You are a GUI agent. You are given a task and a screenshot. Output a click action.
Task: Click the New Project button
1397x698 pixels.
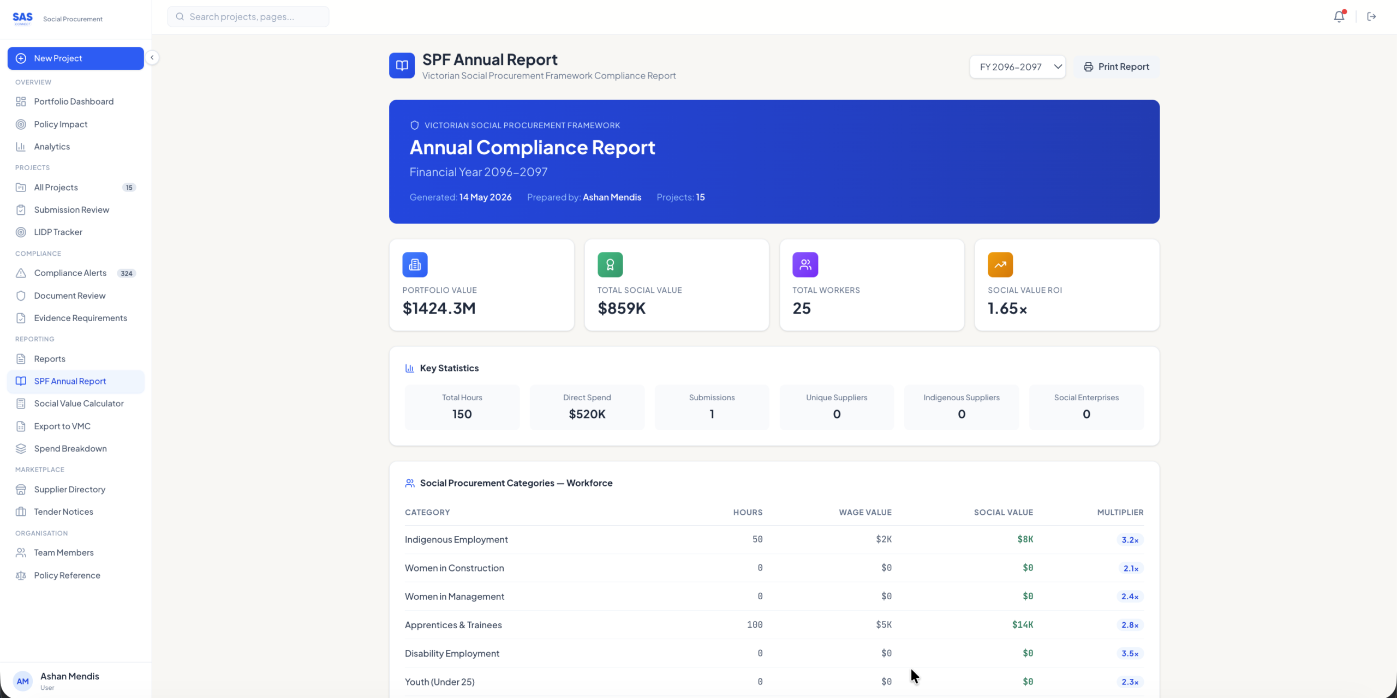coord(75,58)
